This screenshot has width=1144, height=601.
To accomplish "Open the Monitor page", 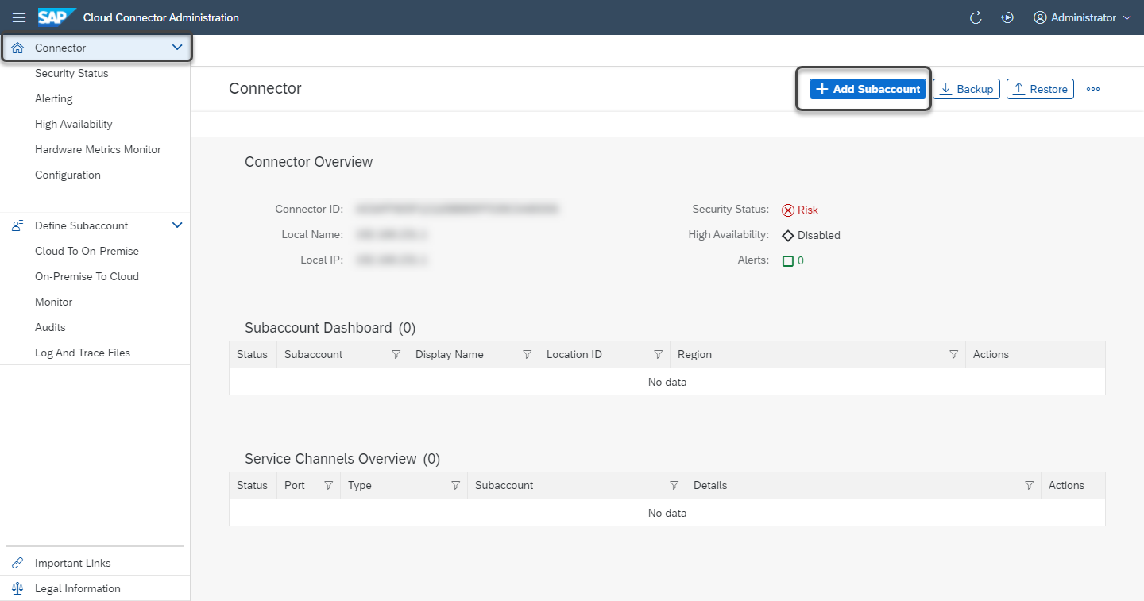I will pyautogui.click(x=53, y=302).
